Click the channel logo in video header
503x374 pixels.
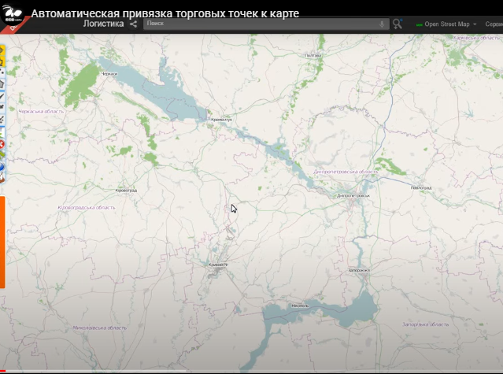tap(12, 14)
